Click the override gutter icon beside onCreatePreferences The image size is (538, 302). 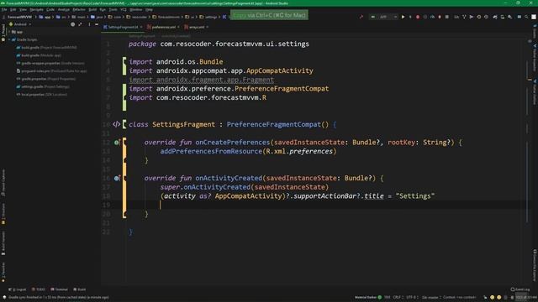117,142
